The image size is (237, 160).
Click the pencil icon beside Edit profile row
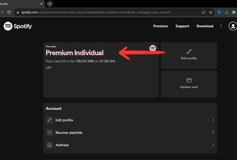pyautogui.click(x=49, y=120)
